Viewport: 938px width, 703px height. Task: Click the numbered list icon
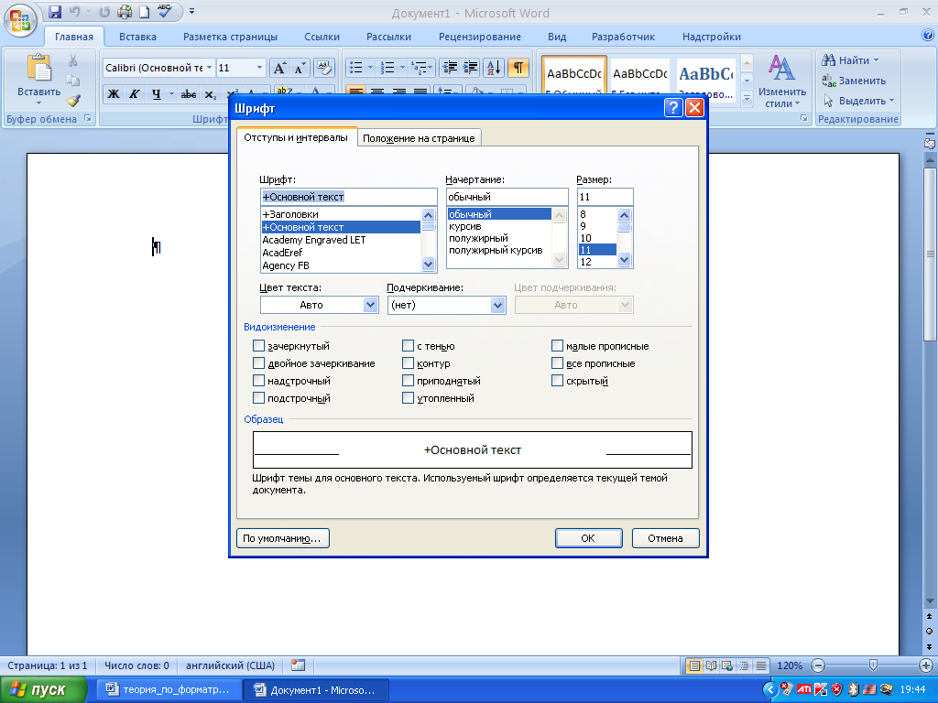387,68
